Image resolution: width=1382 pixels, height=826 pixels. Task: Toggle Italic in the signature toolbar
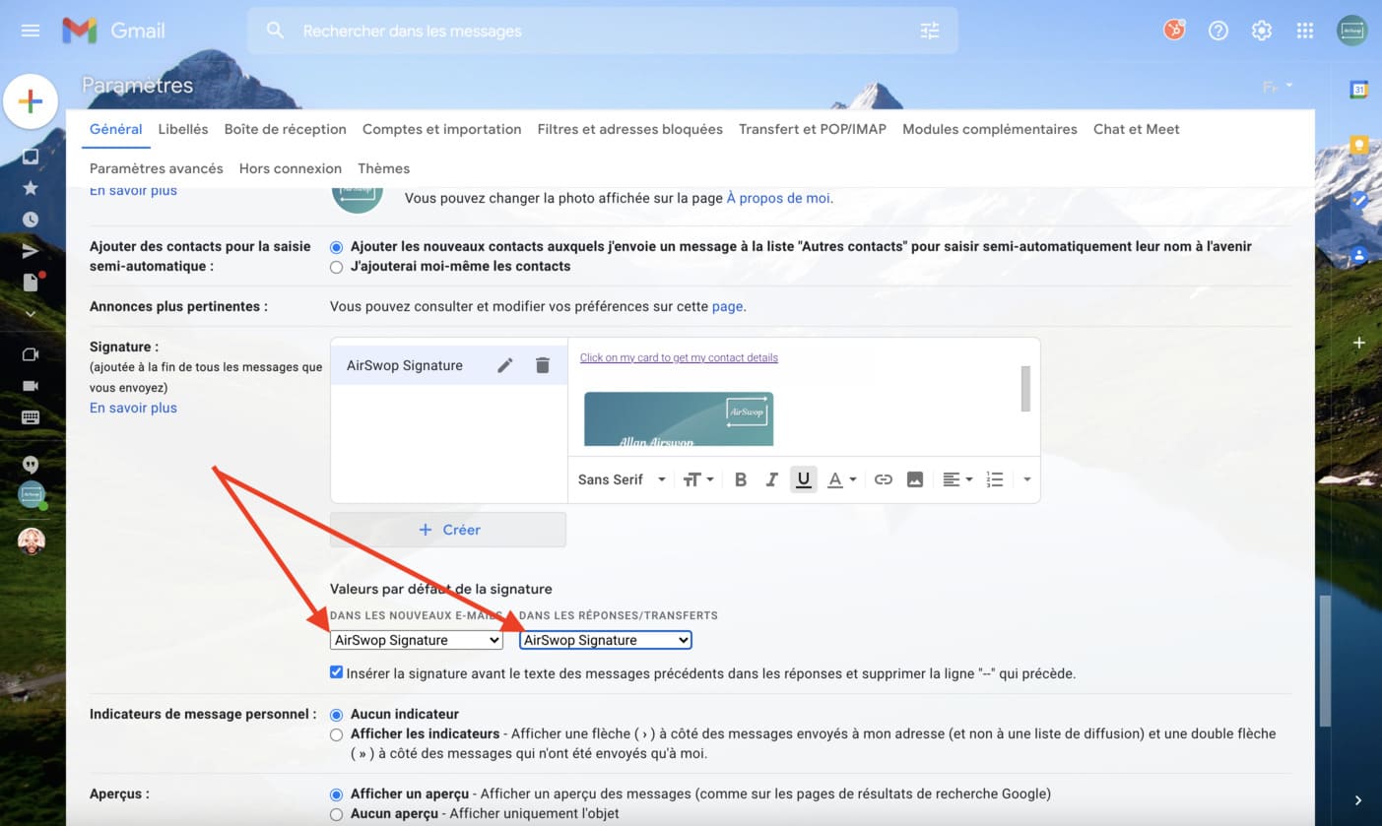772,479
